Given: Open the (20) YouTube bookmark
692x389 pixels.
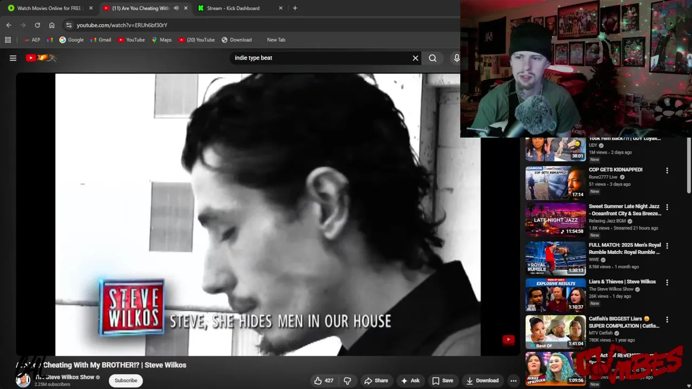Looking at the screenshot, I should (x=197, y=39).
